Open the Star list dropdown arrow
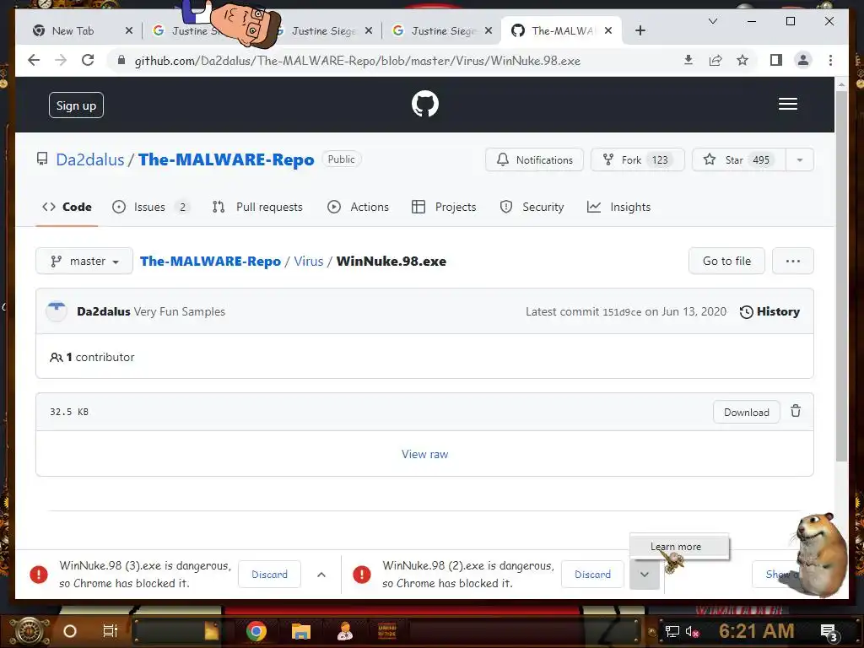The width and height of the screenshot is (864, 648). (800, 159)
